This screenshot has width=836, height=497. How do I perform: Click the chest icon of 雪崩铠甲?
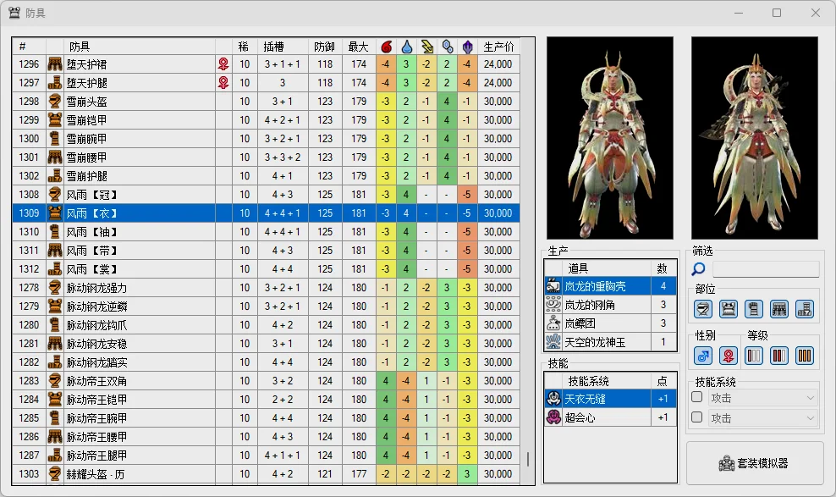55,120
